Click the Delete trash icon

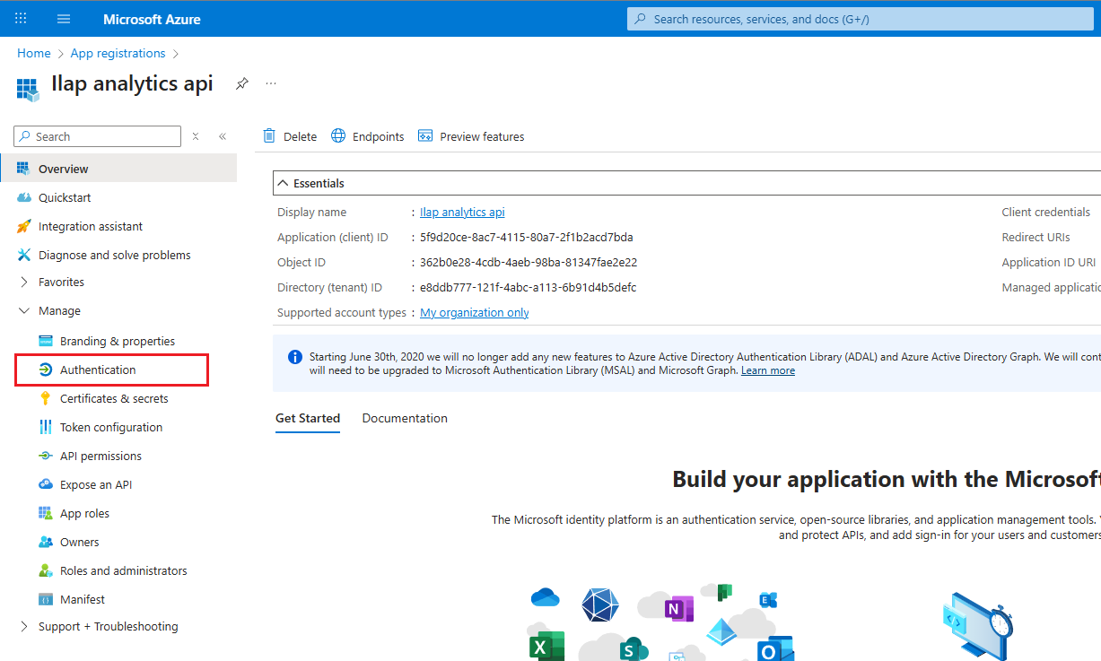(269, 136)
